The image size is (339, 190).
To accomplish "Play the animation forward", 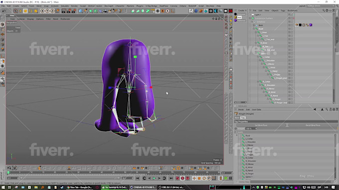I will click(154, 178).
